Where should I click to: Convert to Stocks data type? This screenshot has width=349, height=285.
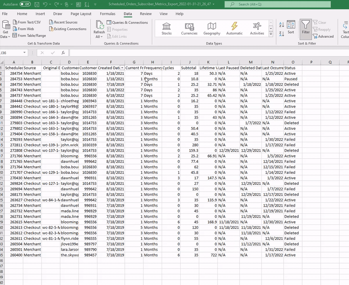click(x=166, y=29)
